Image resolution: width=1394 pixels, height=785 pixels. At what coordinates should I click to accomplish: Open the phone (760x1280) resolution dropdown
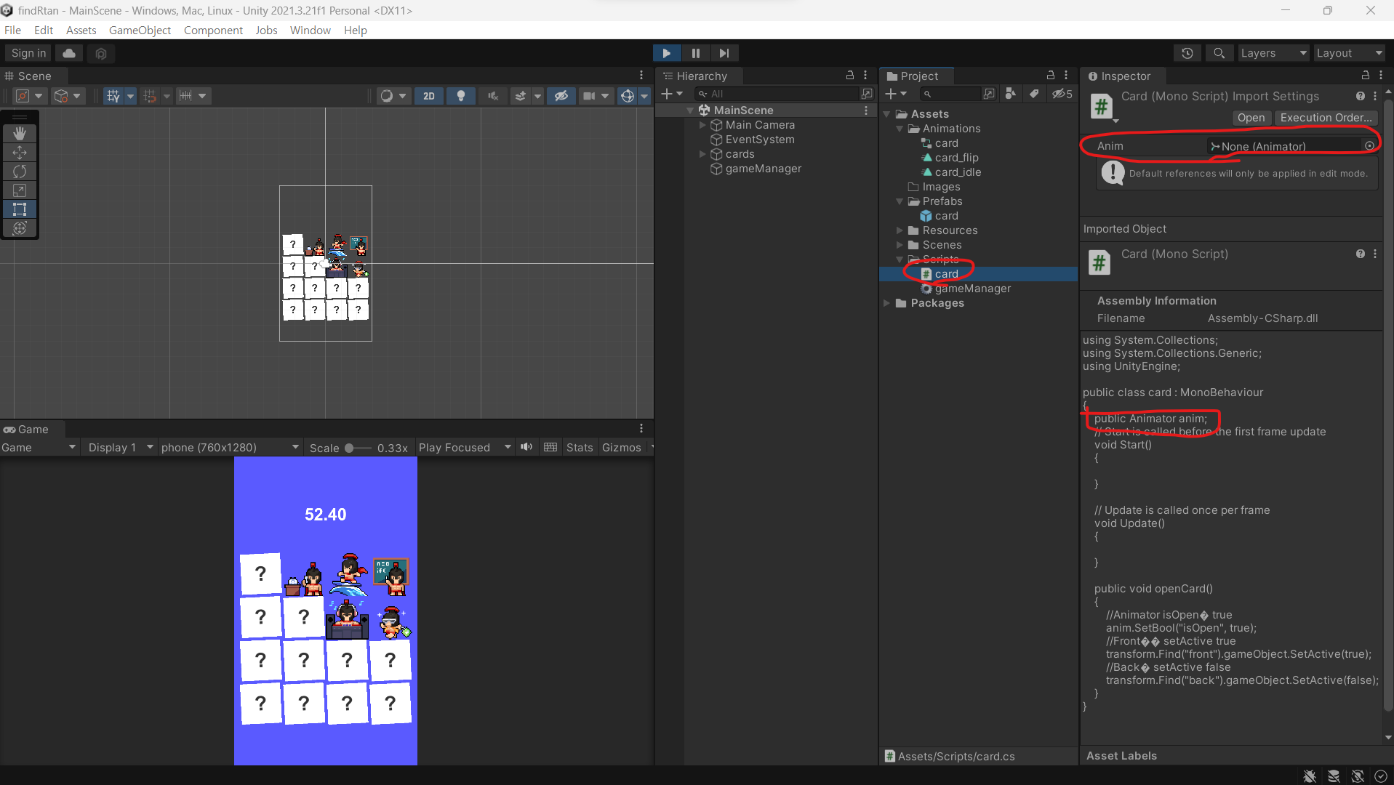[x=230, y=448]
